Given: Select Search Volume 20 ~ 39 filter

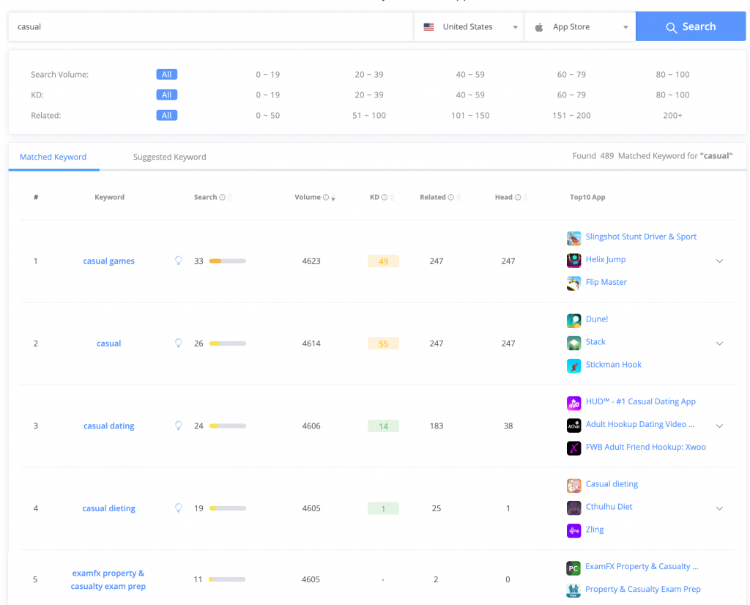Looking at the screenshot, I should (368, 75).
